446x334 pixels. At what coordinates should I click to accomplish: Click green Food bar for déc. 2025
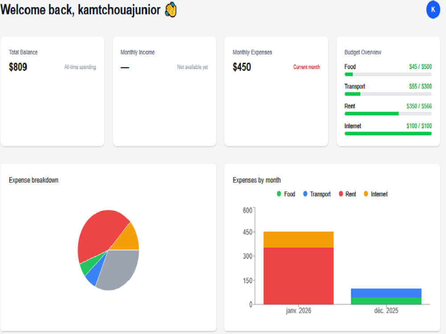click(386, 301)
